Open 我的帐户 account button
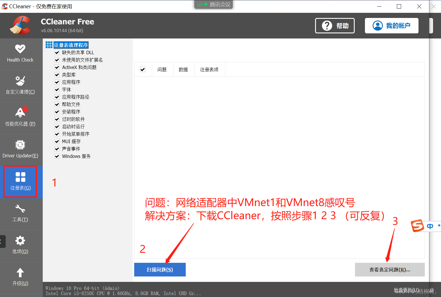Viewport: 441px width, 297px height. (392, 26)
